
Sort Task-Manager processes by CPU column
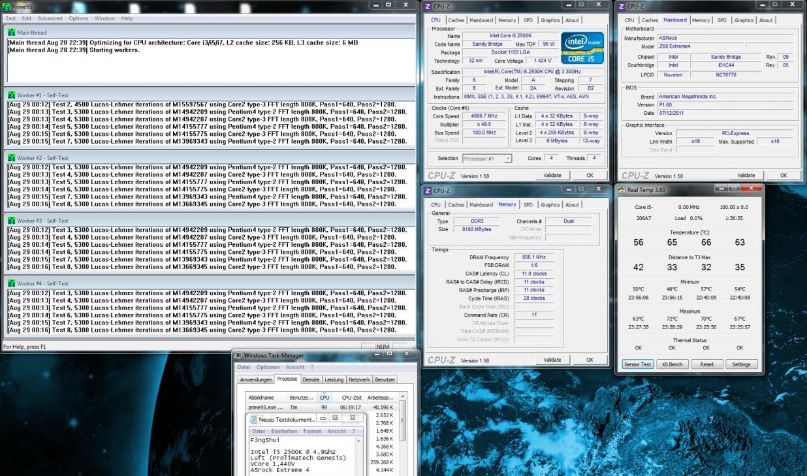324,397
